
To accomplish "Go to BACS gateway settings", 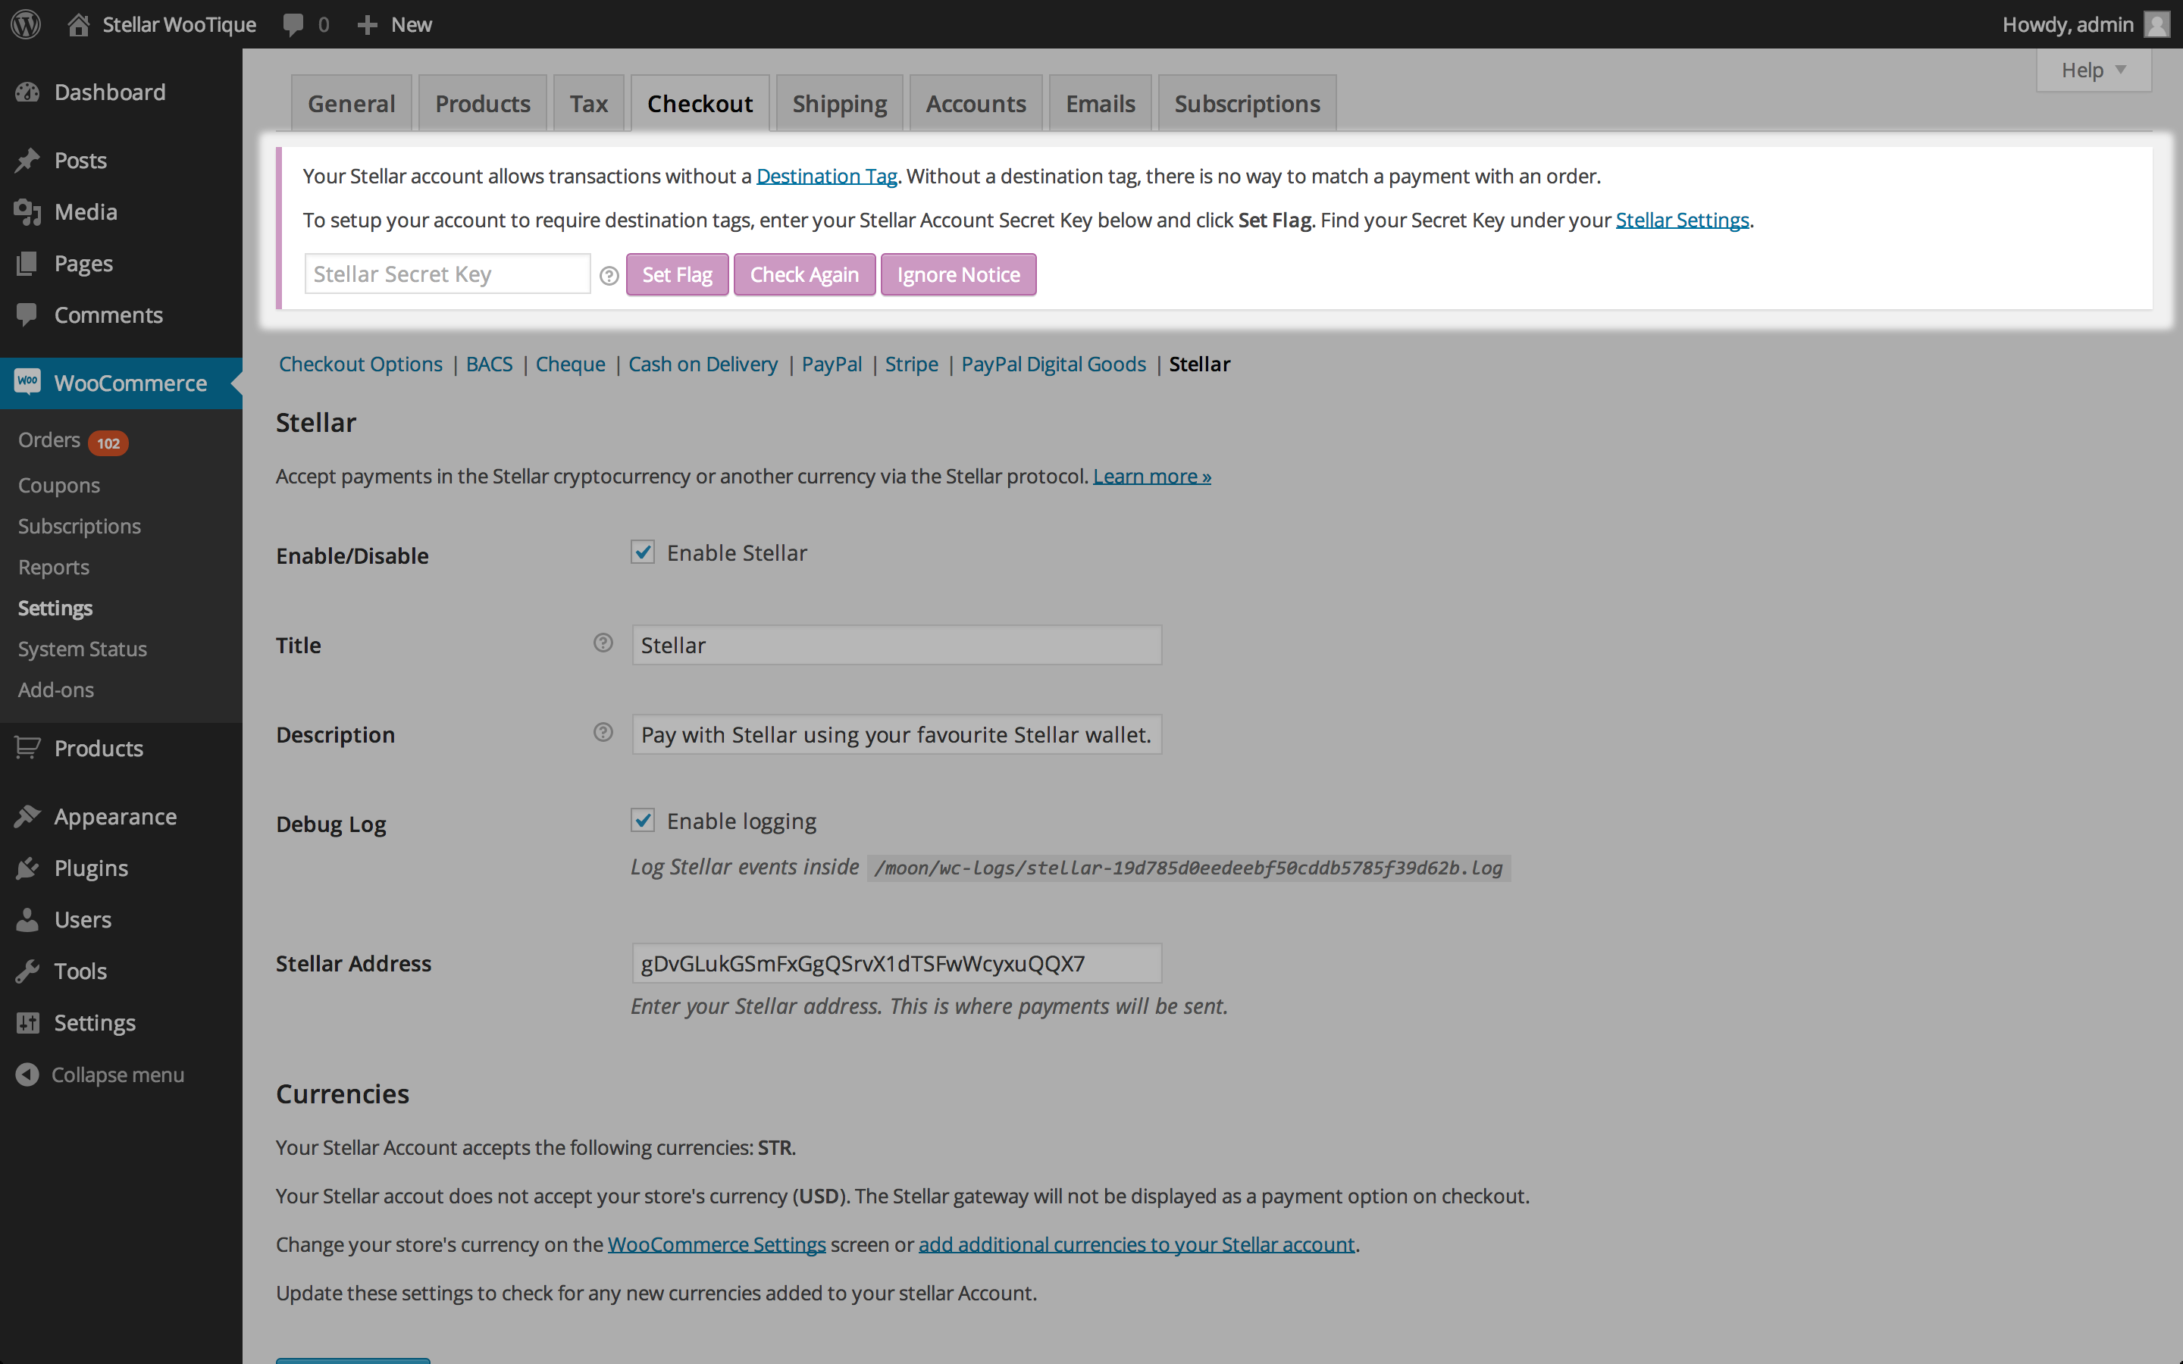I will pyautogui.click(x=489, y=364).
